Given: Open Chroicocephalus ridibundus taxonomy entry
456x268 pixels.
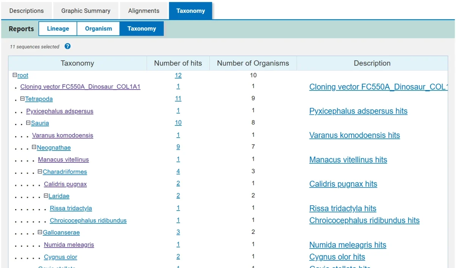Looking at the screenshot, I should (88, 220).
